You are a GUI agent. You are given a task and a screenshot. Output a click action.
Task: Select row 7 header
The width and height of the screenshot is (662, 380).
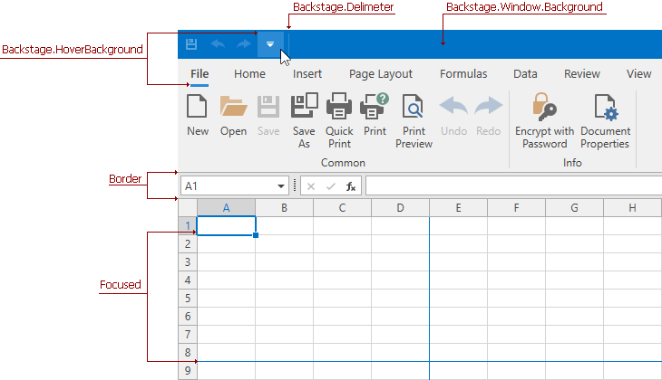point(188,335)
